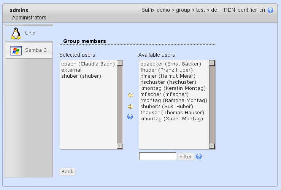Click the left arrow to add selected users
This screenshot has width=281, height=190.
(130, 95)
